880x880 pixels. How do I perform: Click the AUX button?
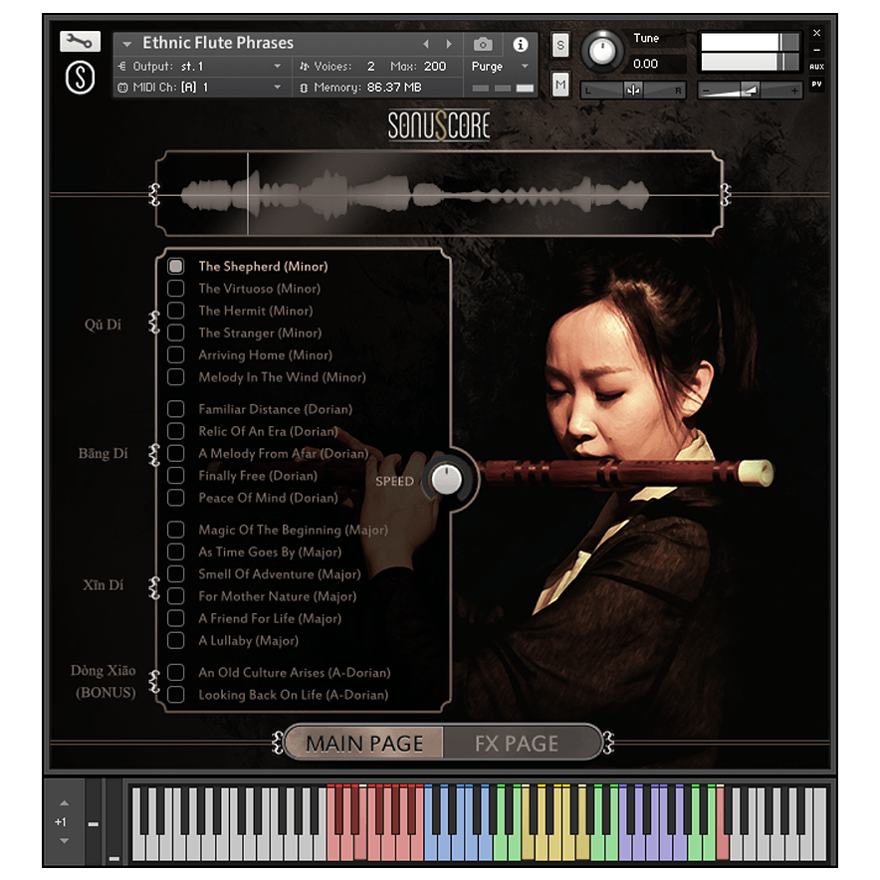pos(816,67)
